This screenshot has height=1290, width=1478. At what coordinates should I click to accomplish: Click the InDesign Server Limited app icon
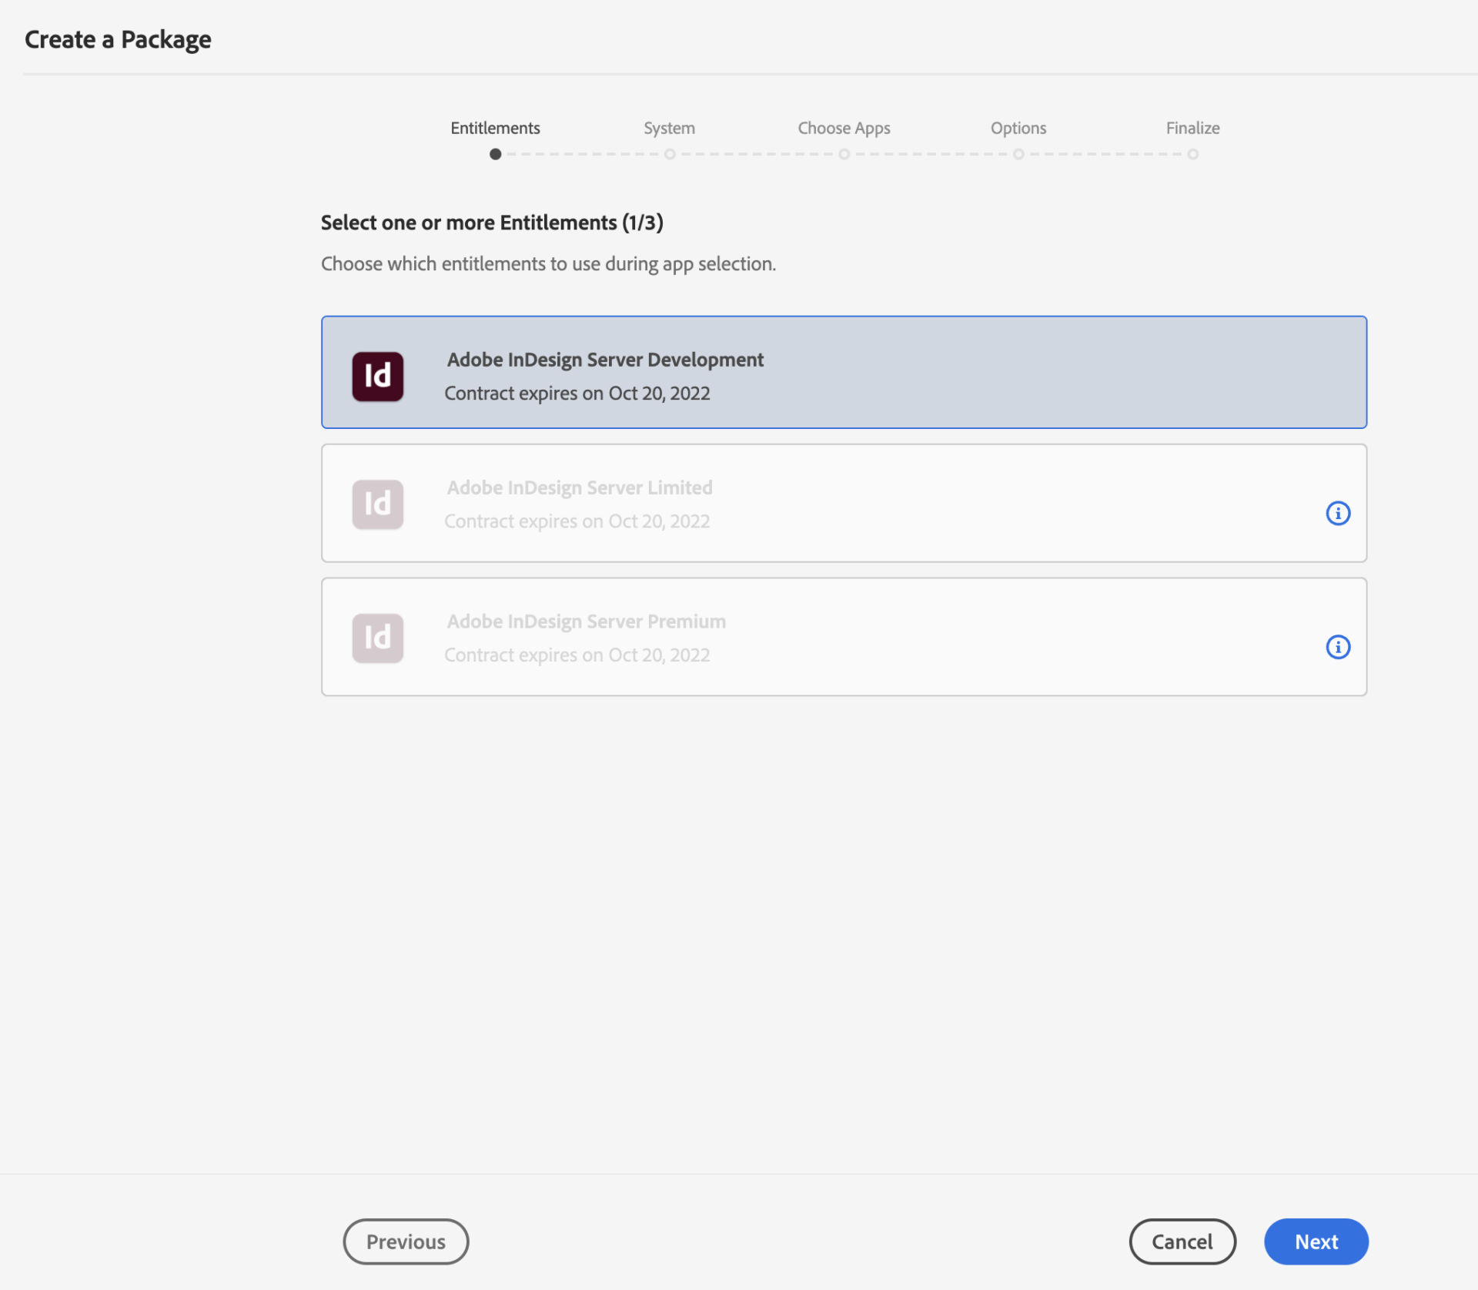377,504
